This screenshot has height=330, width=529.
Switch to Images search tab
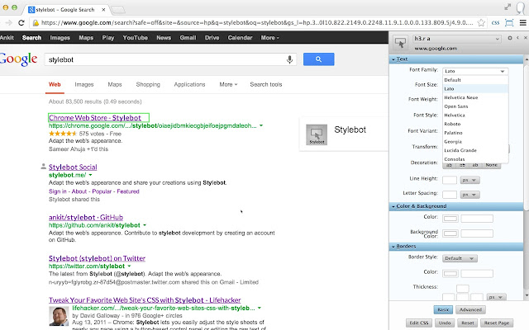[84, 84]
